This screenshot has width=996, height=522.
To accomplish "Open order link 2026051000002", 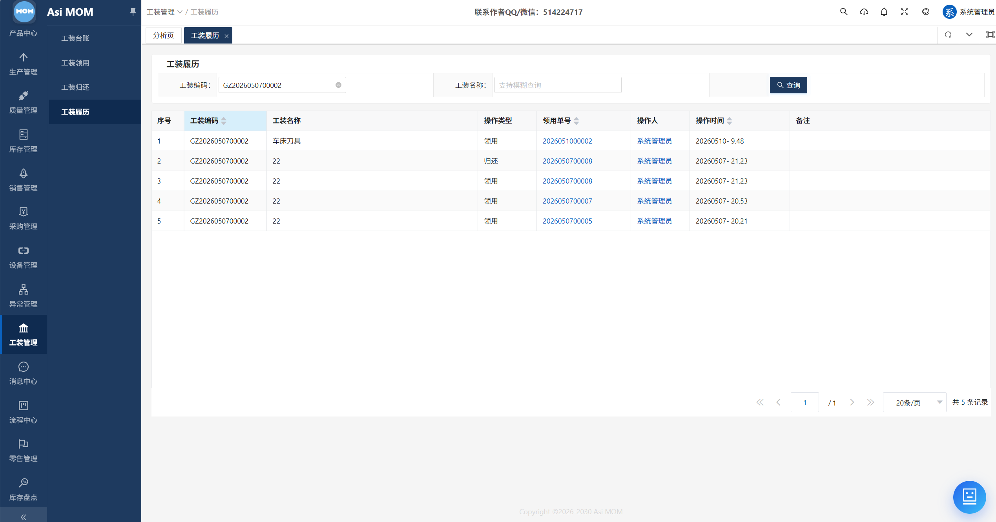I will coord(567,141).
